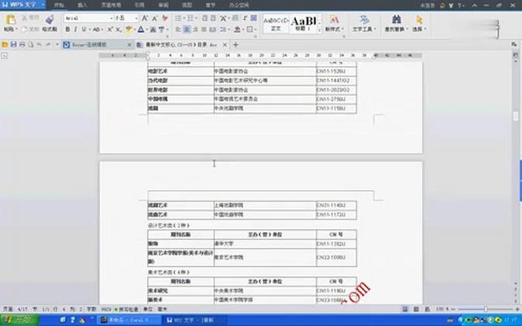The height and width of the screenshot is (326, 522).
Task: Adjust the zoom slider handle
Action: [x=485, y=310]
